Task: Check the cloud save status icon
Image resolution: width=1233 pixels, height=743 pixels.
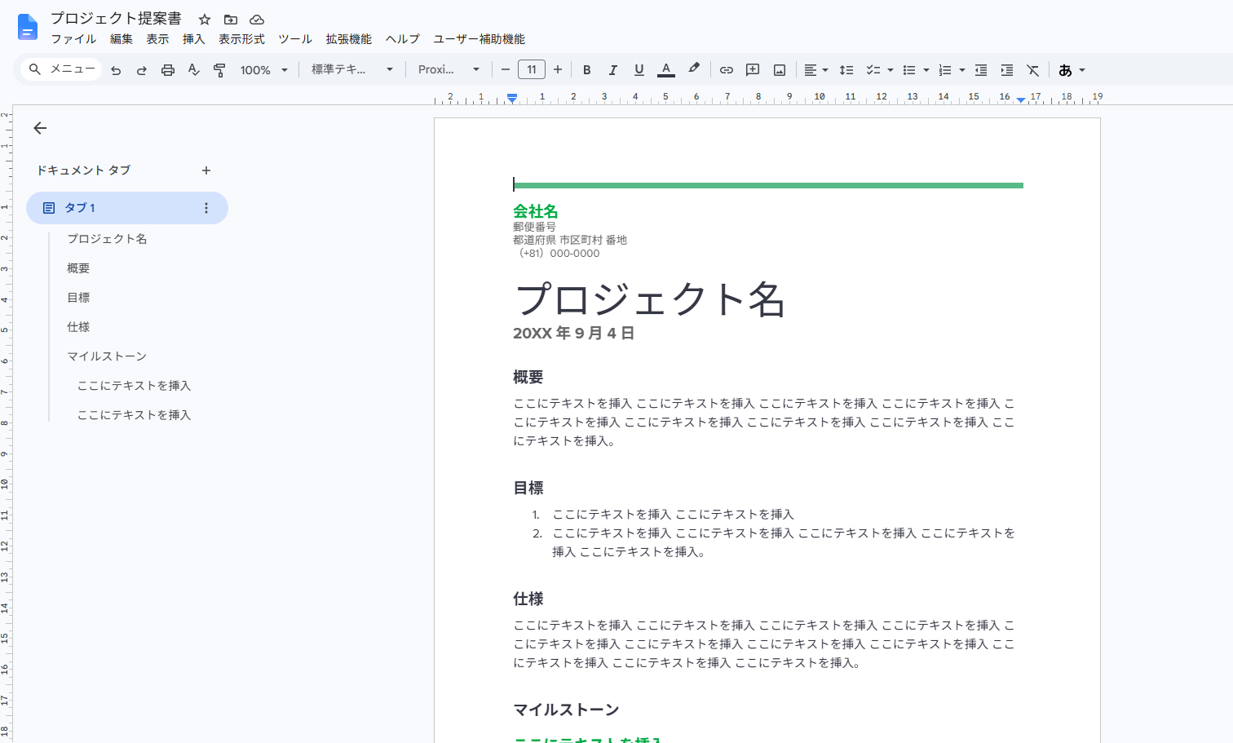Action: click(257, 20)
